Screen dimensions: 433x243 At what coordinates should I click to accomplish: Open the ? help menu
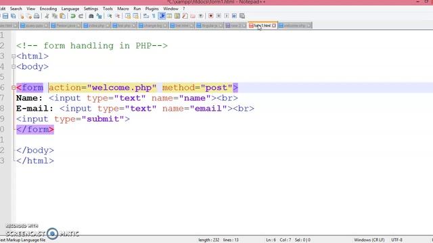183,9
